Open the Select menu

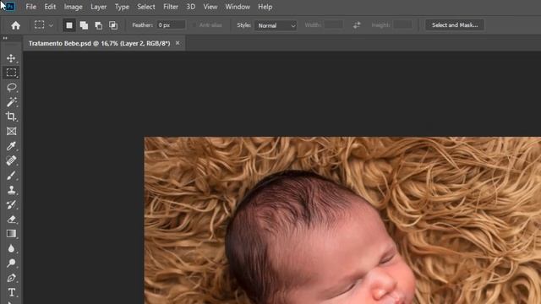(x=146, y=7)
